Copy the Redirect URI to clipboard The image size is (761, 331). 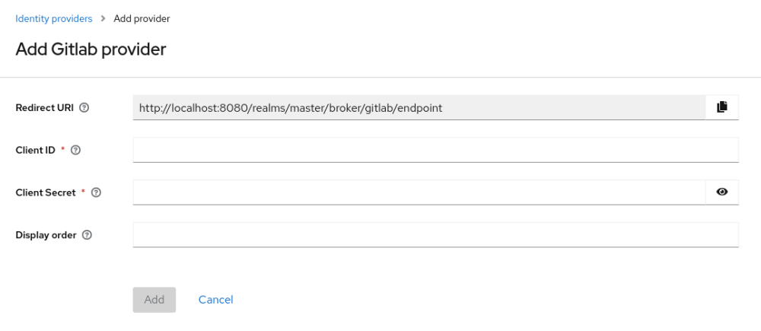(x=722, y=107)
